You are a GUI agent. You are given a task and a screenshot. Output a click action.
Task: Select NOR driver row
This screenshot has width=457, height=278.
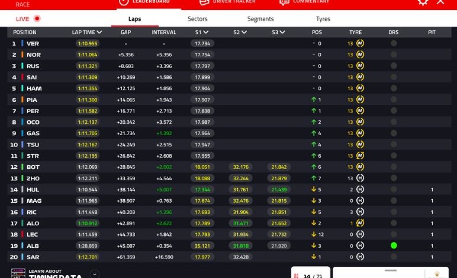[x=33, y=55]
